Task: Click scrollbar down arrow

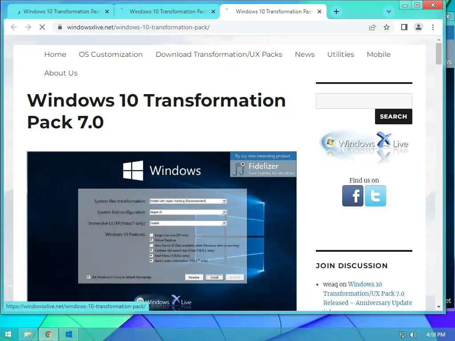Action: pos(439,307)
